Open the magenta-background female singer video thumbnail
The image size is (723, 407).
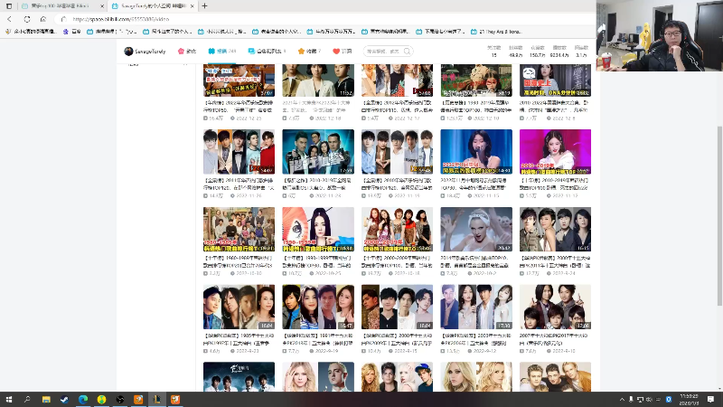tap(555, 152)
